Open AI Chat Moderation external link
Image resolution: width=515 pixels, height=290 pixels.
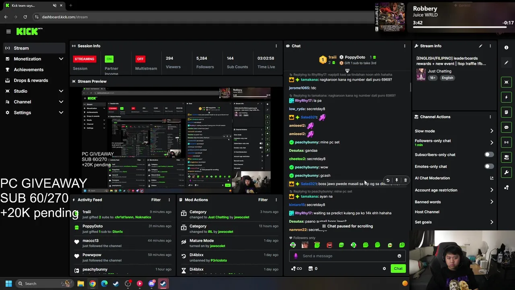[492, 178]
